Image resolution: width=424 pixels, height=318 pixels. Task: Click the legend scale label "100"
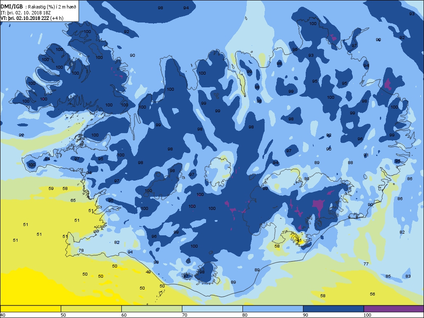point(367,315)
